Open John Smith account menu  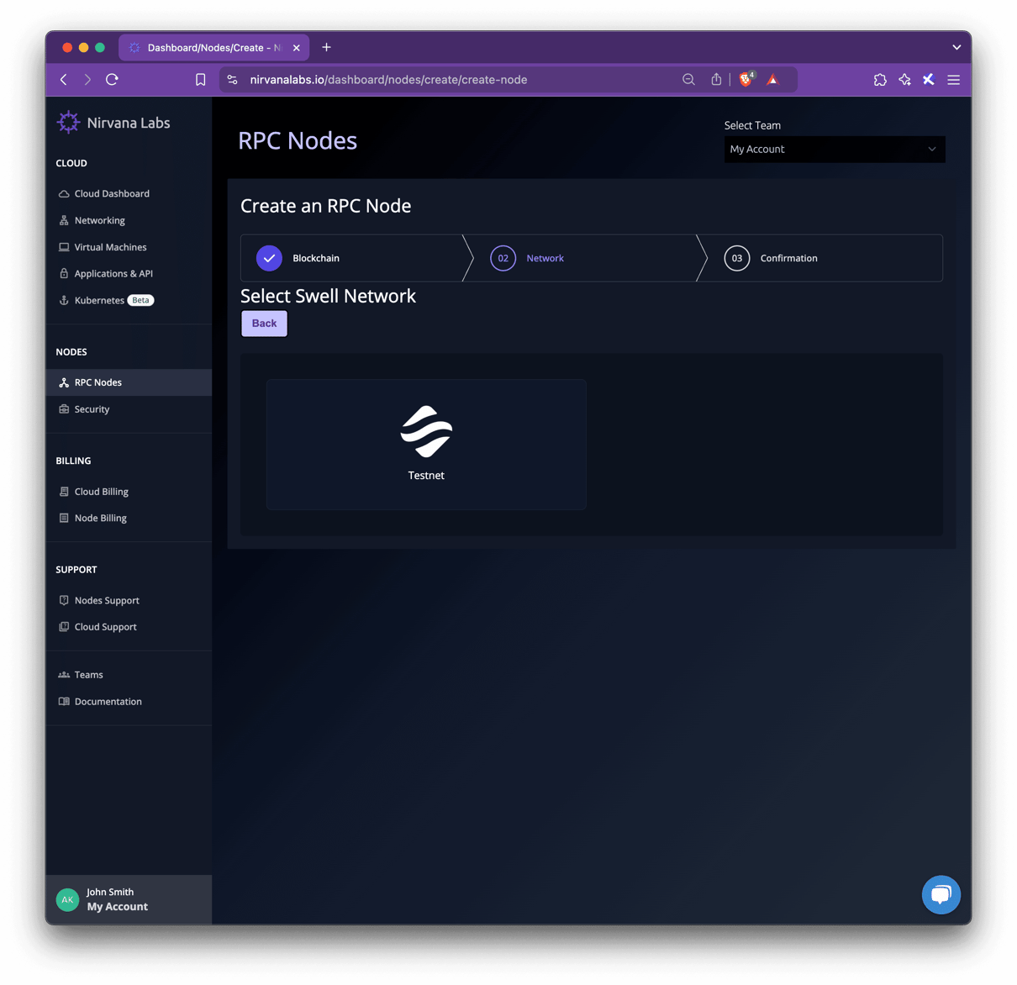pos(129,899)
